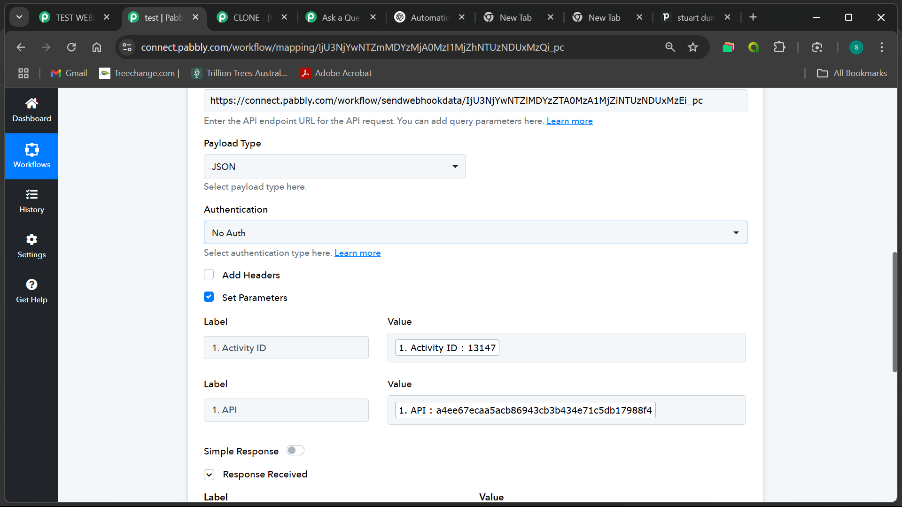Open Chrome three-dot menu
This screenshot has width=902, height=507.
click(x=881, y=47)
